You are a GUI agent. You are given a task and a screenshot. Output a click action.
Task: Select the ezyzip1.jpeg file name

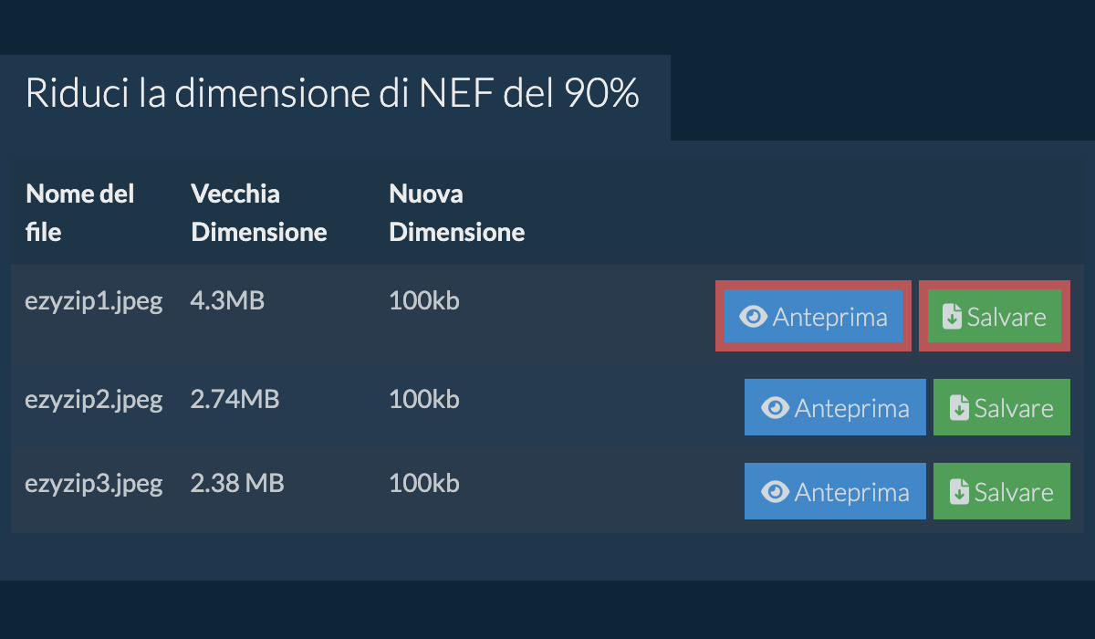point(94,301)
